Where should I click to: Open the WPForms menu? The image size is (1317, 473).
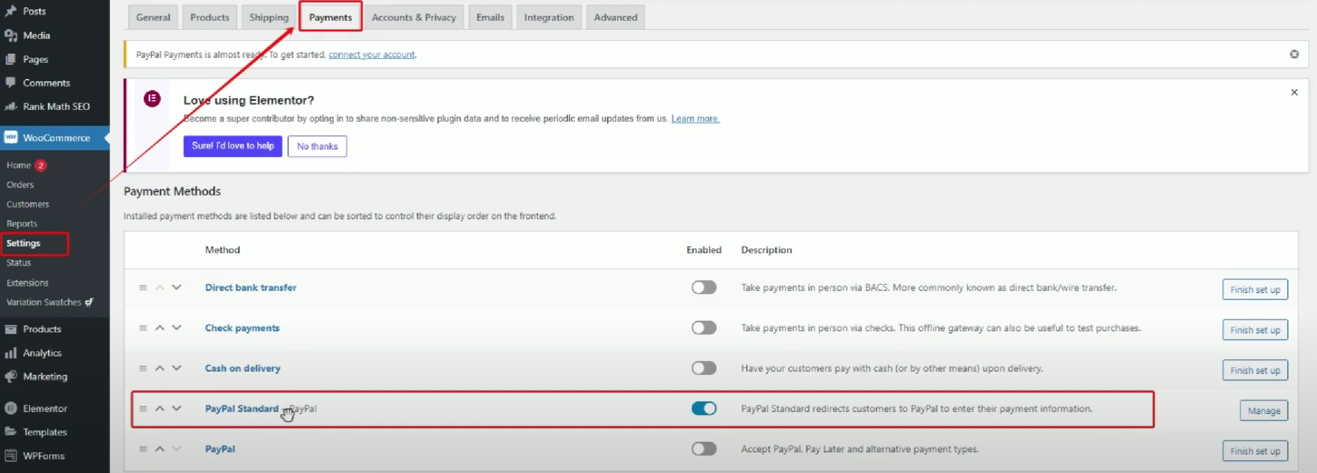(x=54, y=456)
